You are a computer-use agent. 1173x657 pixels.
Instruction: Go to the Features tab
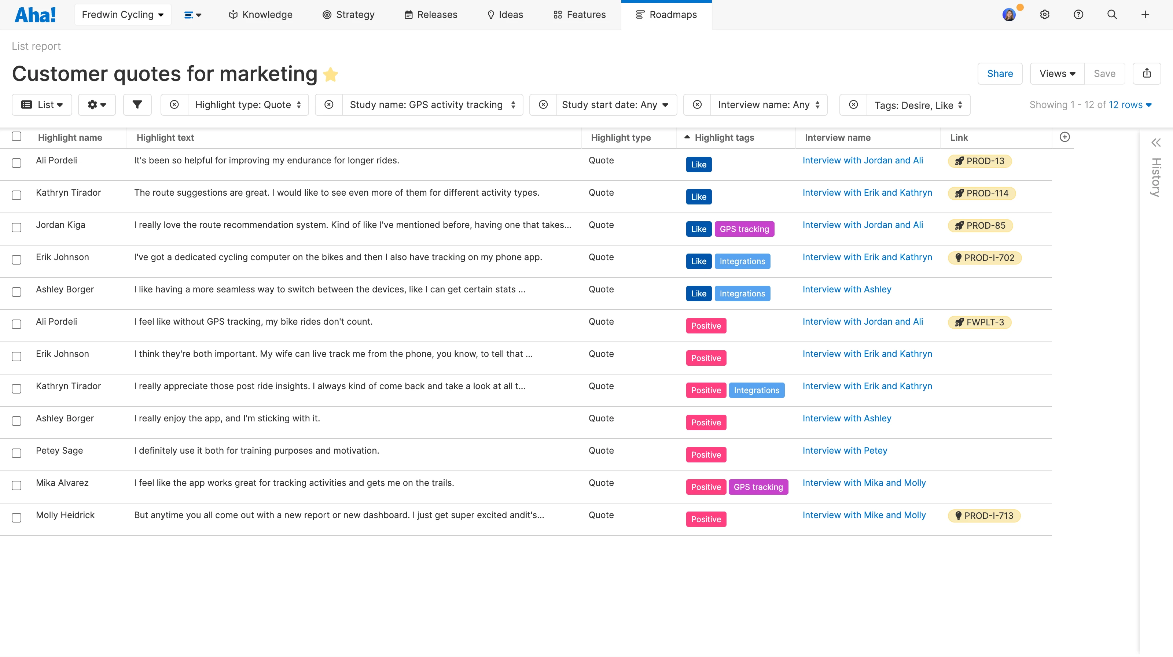[x=579, y=15]
